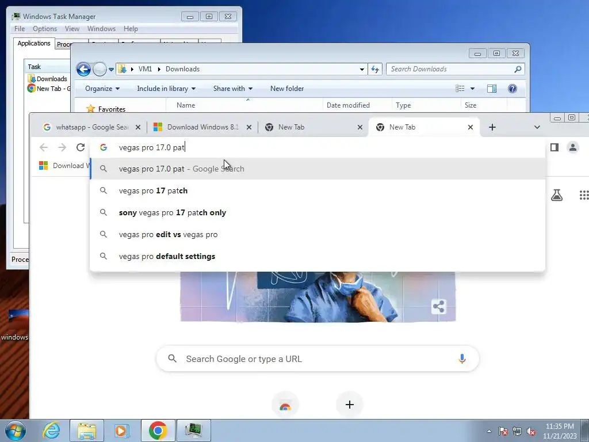Open Chrome Labs flask icon

coord(557,195)
